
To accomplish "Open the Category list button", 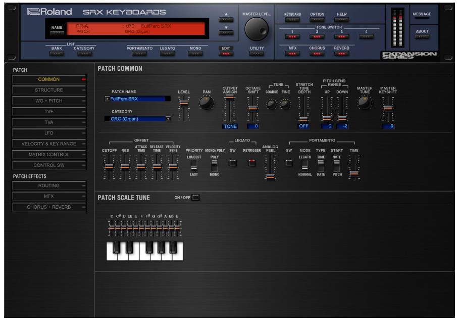I will [84, 54].
